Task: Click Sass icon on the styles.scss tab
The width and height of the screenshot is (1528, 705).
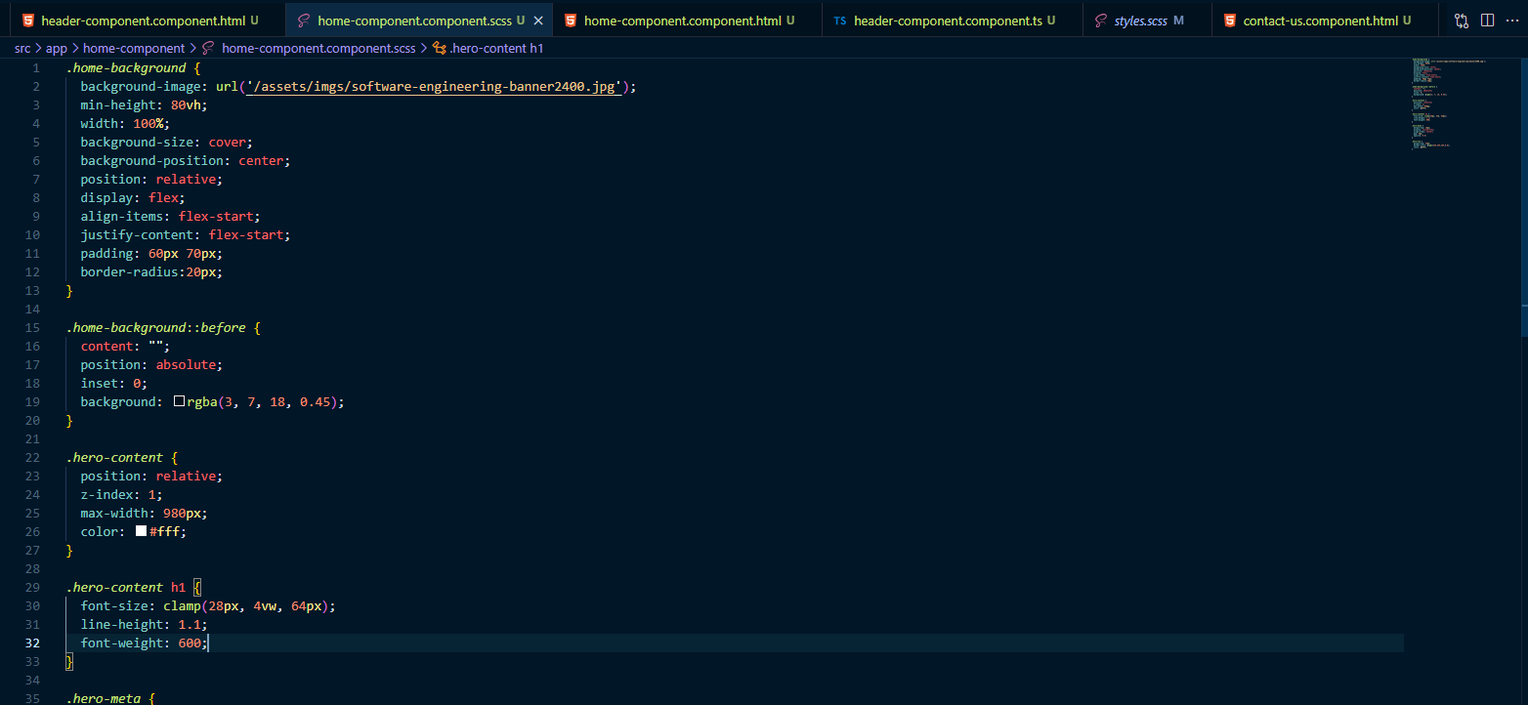Action: tap(1101, 21)
